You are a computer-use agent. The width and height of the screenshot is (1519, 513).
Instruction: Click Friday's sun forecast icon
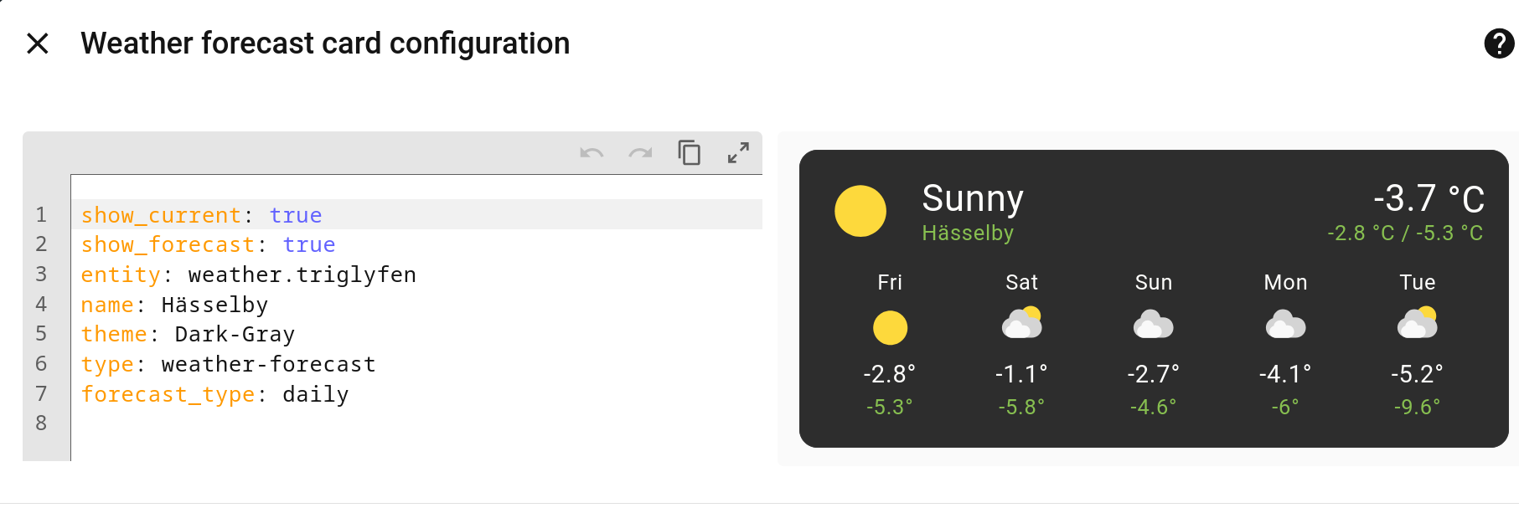pos(890,328)
